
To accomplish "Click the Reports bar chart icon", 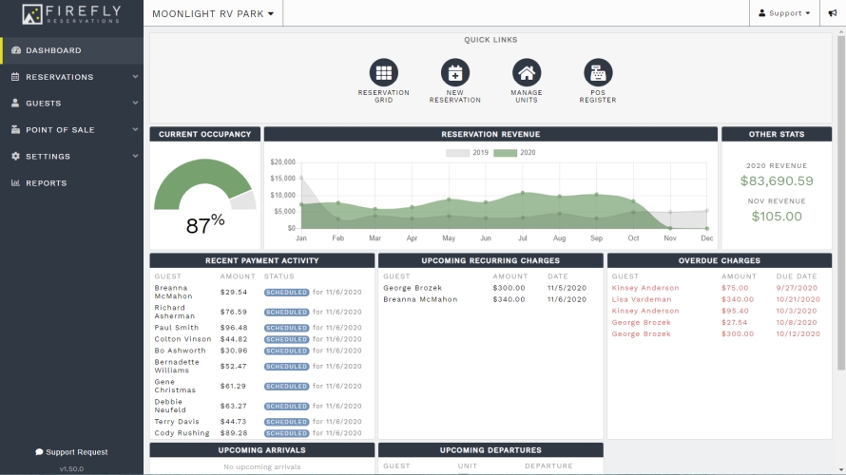I will coord(15,182).
